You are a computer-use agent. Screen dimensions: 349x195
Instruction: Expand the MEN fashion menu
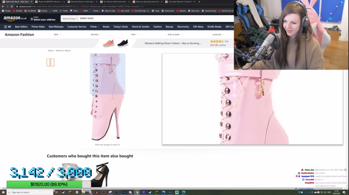pos(135,35)
